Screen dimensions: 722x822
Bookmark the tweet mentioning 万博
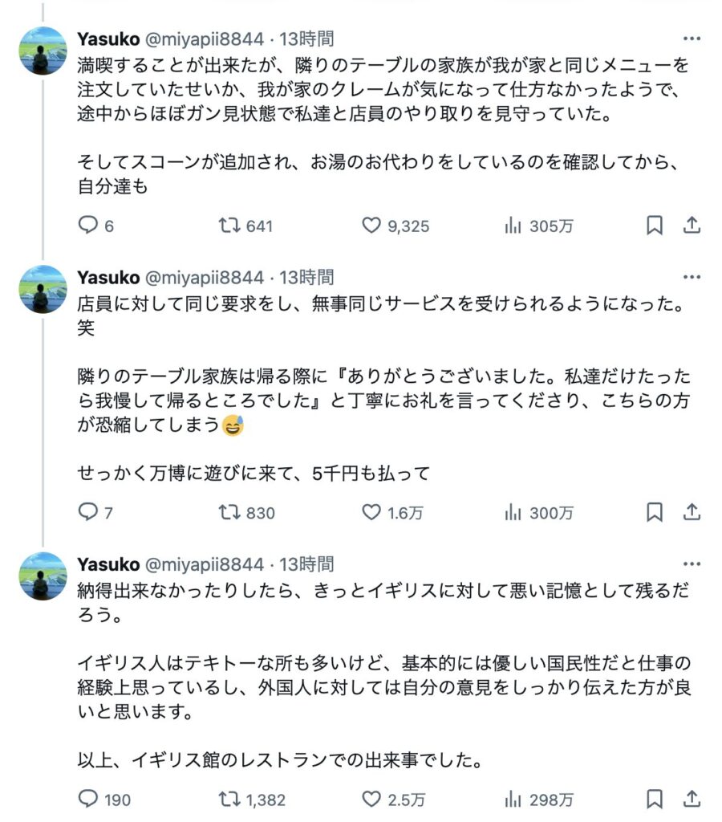pos(655,512)
